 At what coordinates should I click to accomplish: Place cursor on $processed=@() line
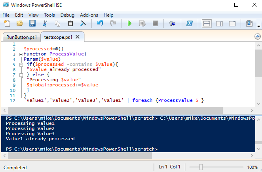[44, 49]
